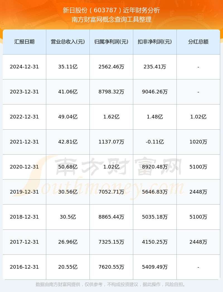
Task: Click the 1137.07万 value
Action: pos(111,142)
